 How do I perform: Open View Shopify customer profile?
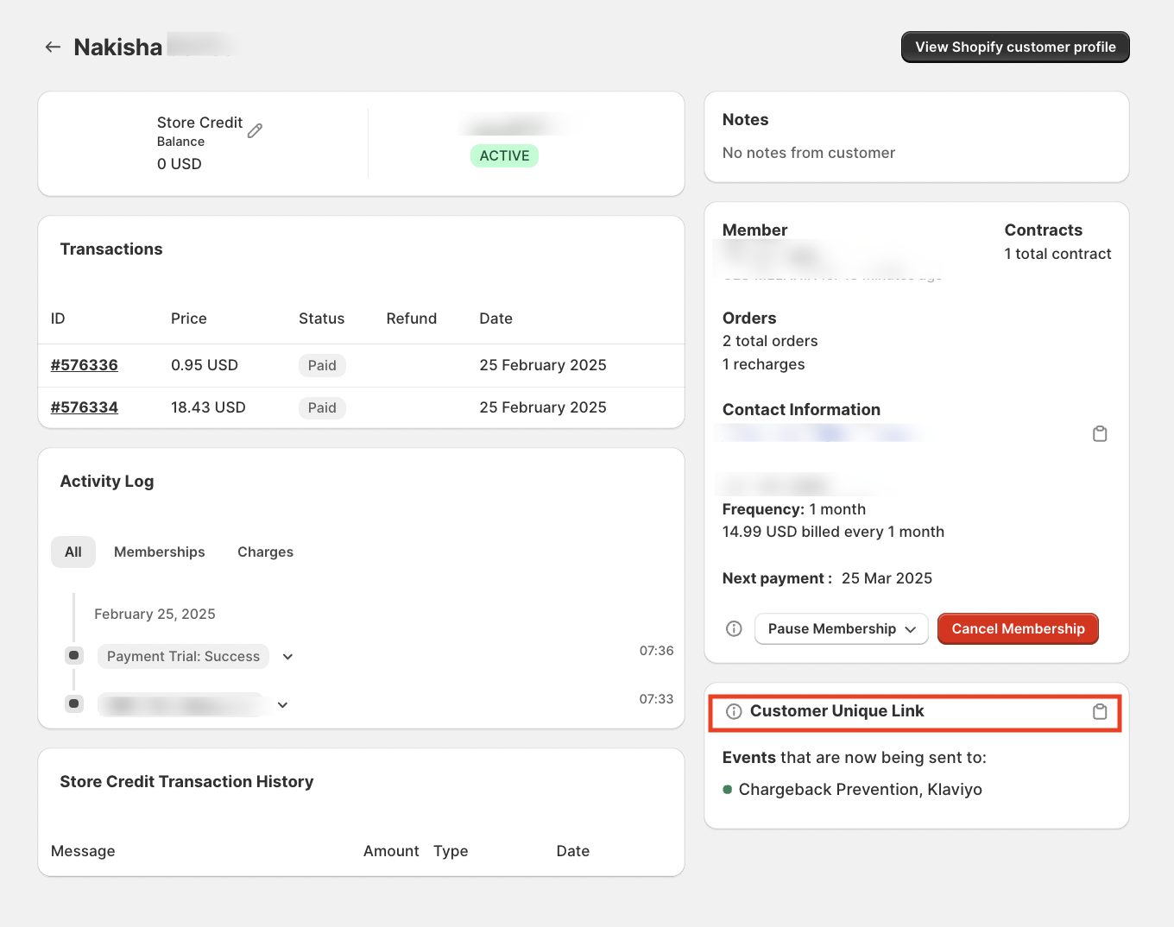(1015, 47)
